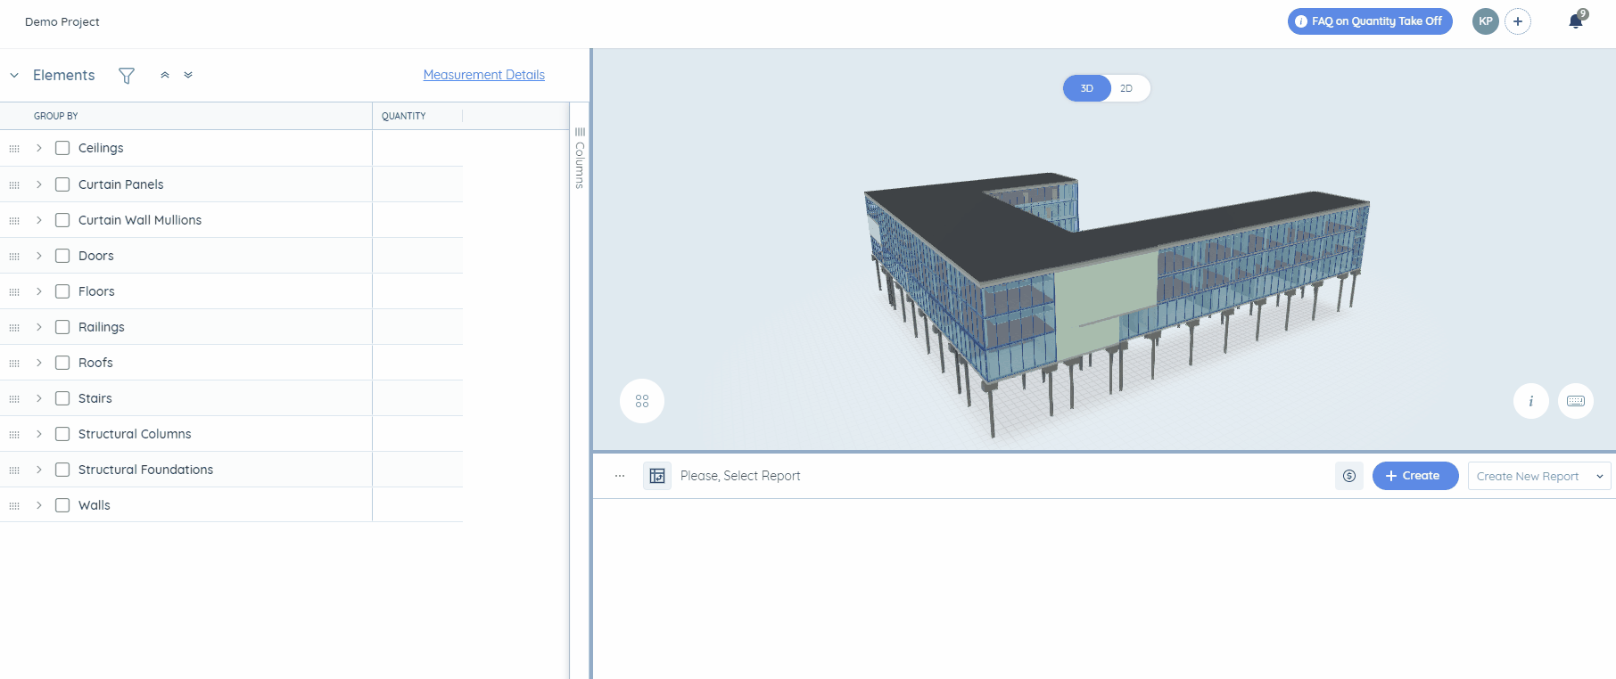
Task: Click the drag handle on Doors row
Action: click(x=14, y=256)
